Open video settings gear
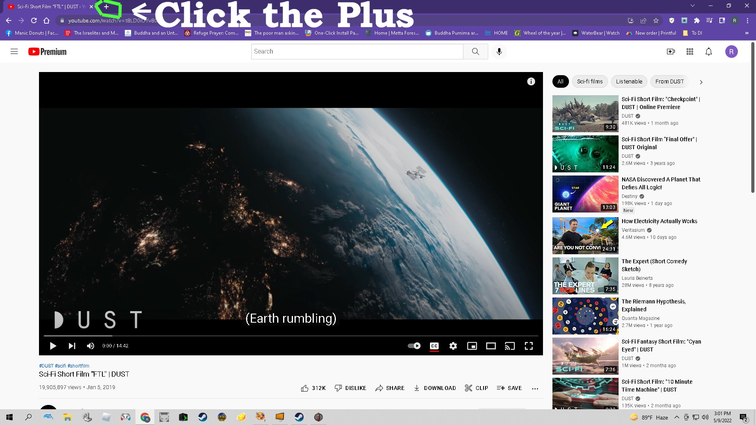This screenshot has height=425, width=756. [x=453, y=346]
